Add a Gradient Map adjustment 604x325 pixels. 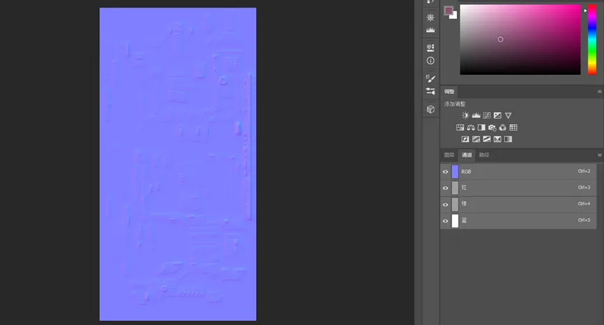point(508,139)
